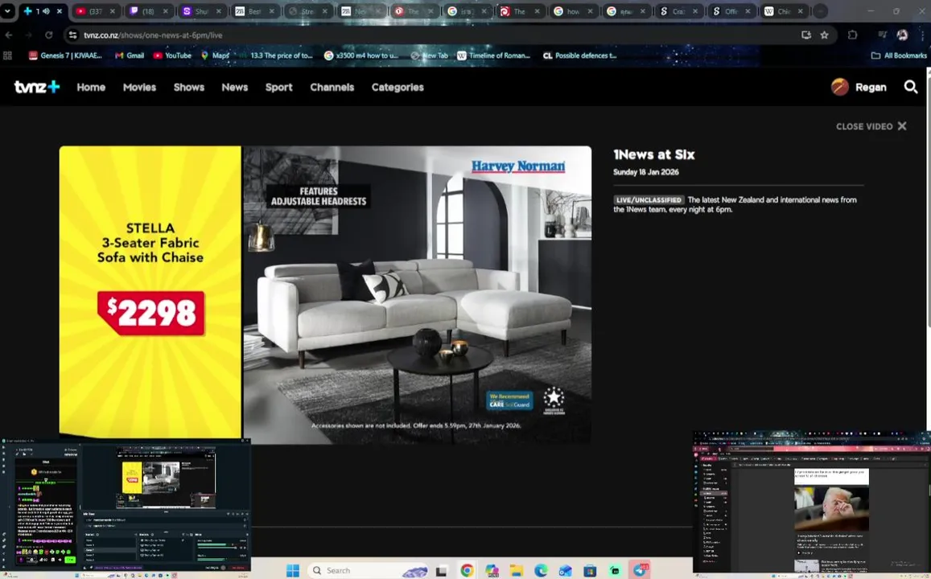Open the Windows Start menu
Image resolution: width=931 pixels, height=579 pixels.
pyautogui.click(x=293, y=571)
